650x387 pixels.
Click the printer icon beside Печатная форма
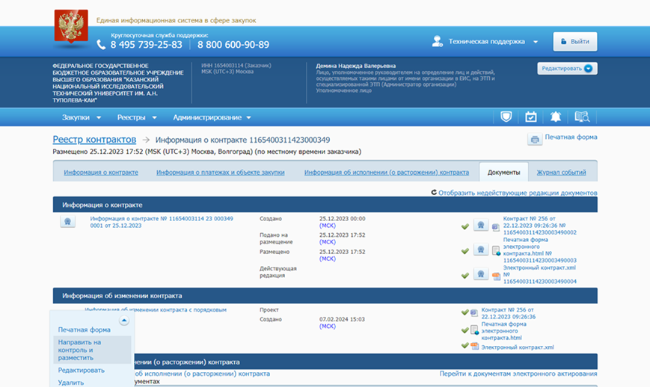[534, 139]
